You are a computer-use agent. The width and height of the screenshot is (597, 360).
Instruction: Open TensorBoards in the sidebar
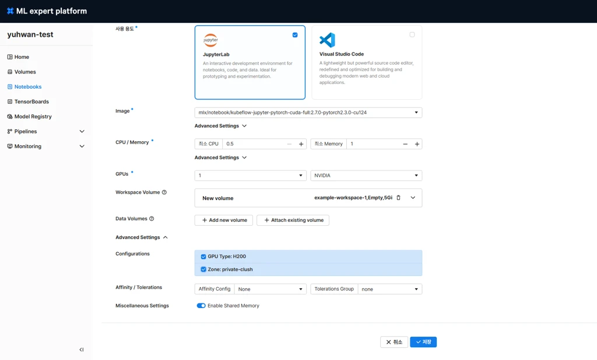coord(31,102)
